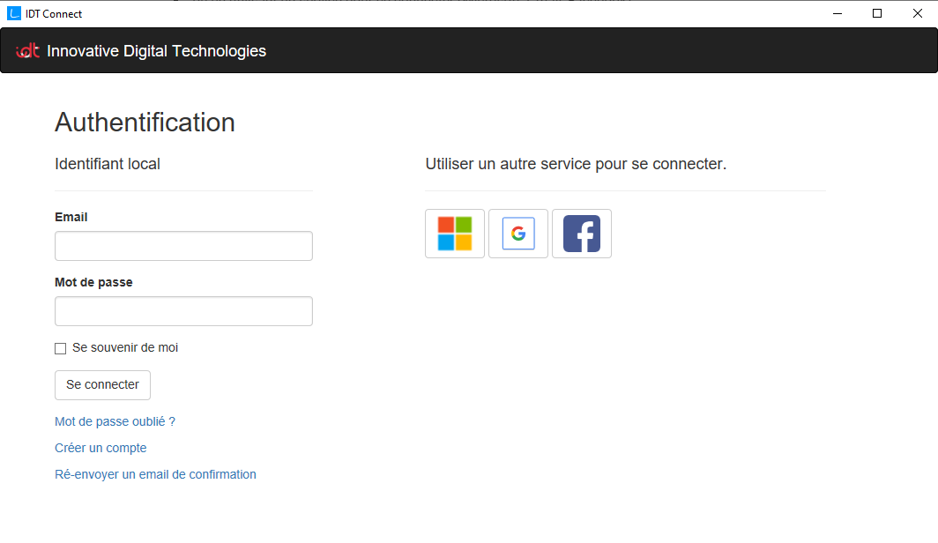Image resolution: width=938 pixels, height=543 pixels.
Task: Click the bold 'Mot de passe' label
Action: coord(93,282)
